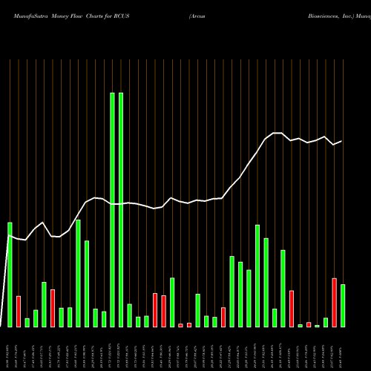Image resolution: width=371 pixels, height=371 pixels.
Task: Click the title "MunafaSutra Money Flow Charts for RCUS"
Action: pos(71,16)
